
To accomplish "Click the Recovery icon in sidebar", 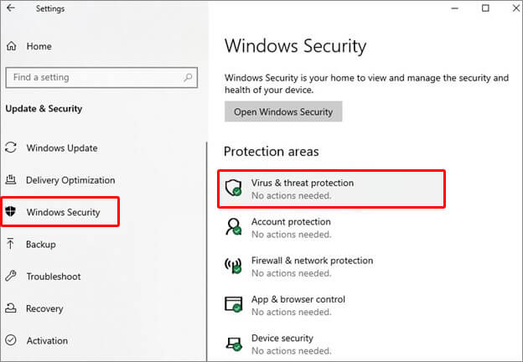I will (x=12, y=308).
